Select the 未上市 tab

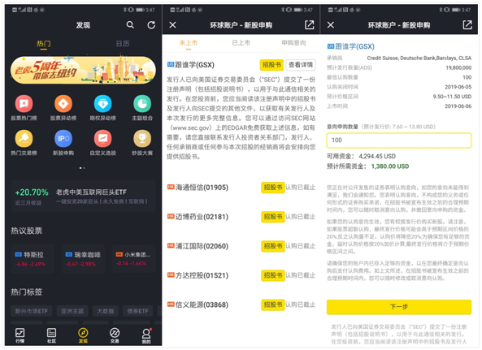coord(188,43)
